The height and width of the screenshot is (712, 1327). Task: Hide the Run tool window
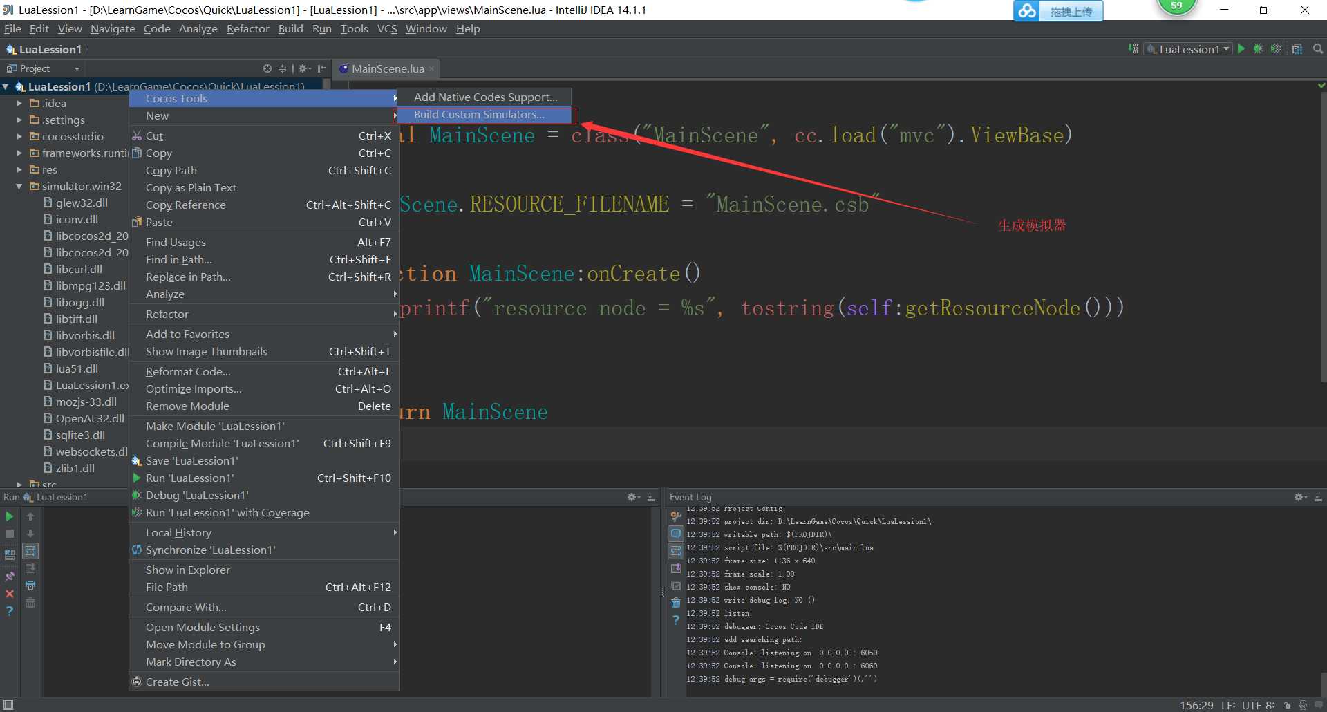(651, 497)
